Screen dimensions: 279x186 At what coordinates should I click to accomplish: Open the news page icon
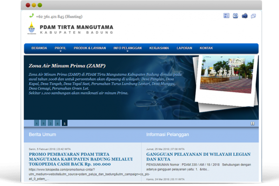[x=226, y=16]
